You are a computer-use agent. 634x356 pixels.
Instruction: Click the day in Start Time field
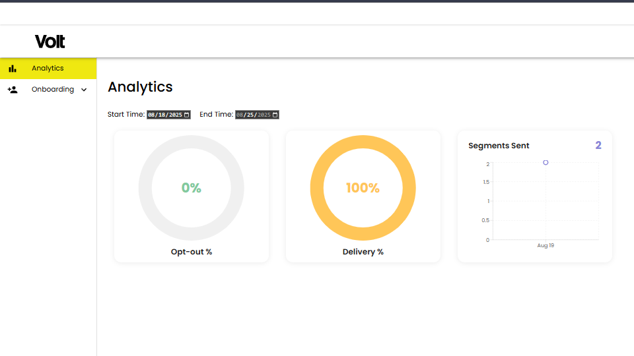[161, 115]
